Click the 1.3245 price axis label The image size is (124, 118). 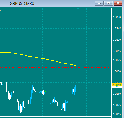coord(117,29)
